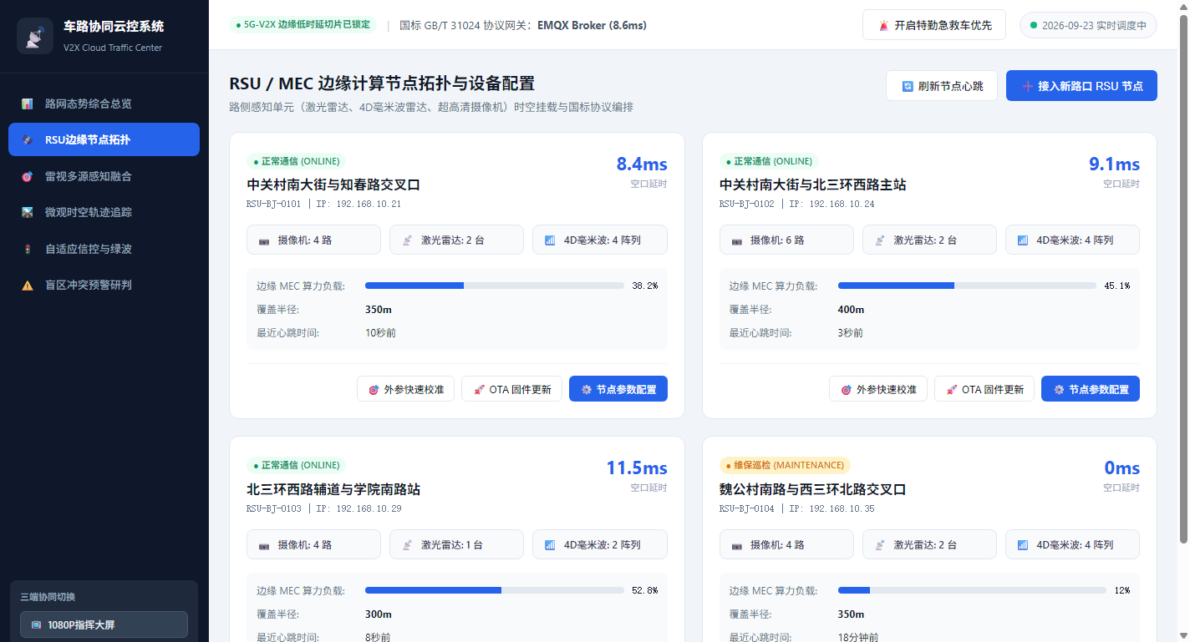Click the lidar icon in RSU-BJ-0101 card

tap(407, 240)
